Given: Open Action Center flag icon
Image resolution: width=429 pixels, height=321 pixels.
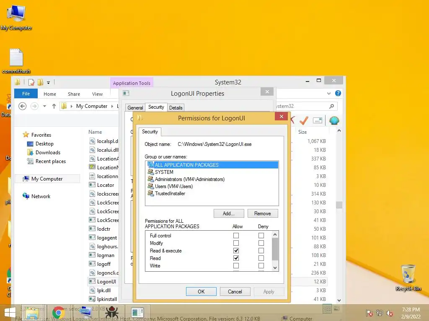Looking at the screenshot, I should pos(370,313).
